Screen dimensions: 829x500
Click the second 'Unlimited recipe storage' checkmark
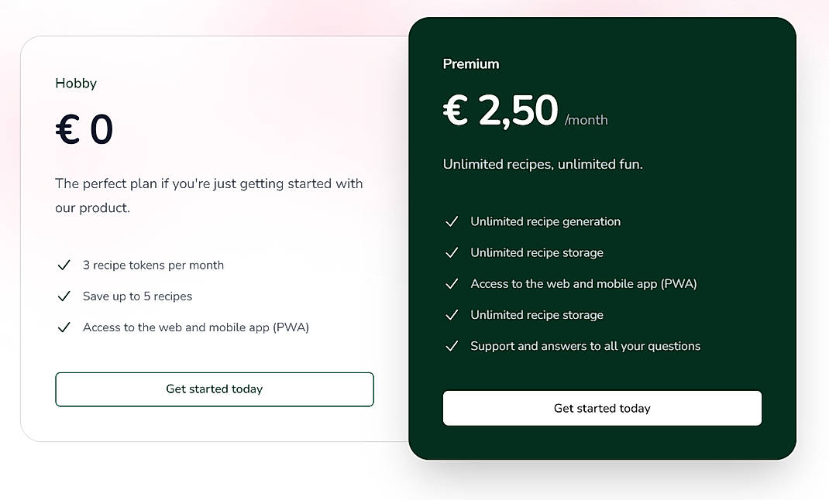[x=452, y=314]
